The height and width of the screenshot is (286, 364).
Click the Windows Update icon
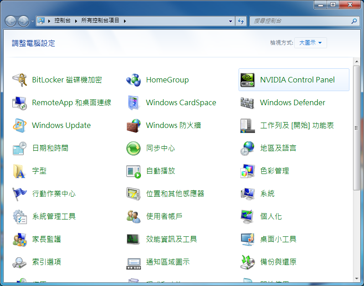(20, 126)
